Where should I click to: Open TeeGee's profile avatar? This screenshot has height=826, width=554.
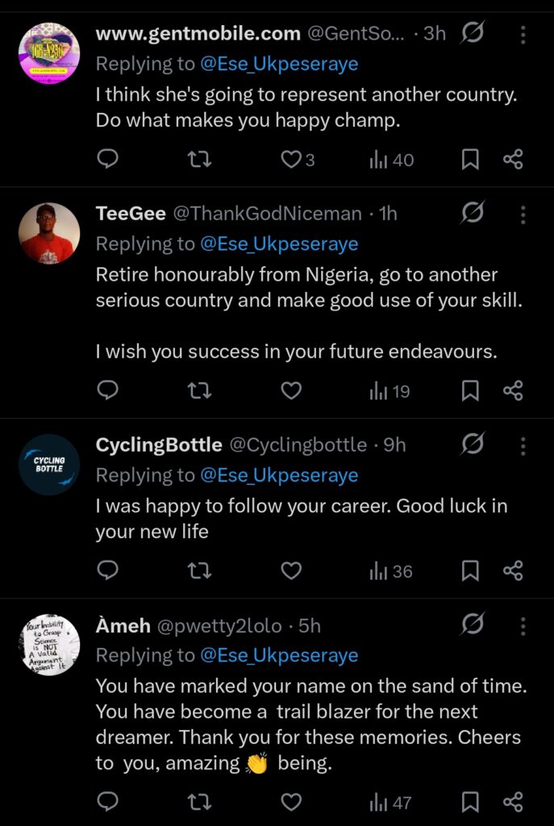coord(48,233)
